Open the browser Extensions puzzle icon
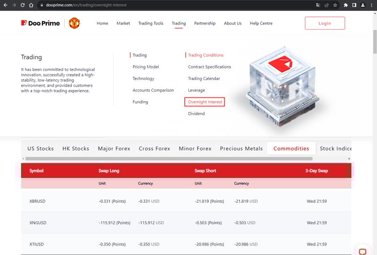Image resolution: width=377 pixels, height=255 pixels. pyautogui.click(x=345, y=5)
